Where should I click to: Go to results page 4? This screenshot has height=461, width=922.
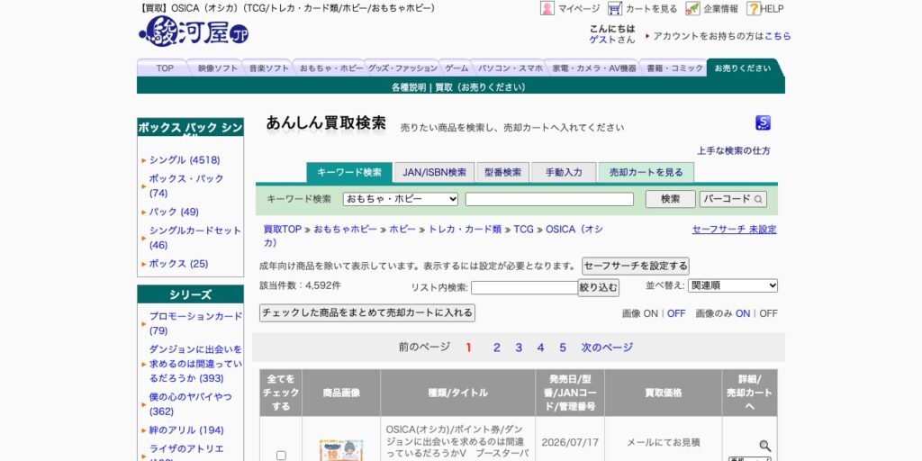540,348
